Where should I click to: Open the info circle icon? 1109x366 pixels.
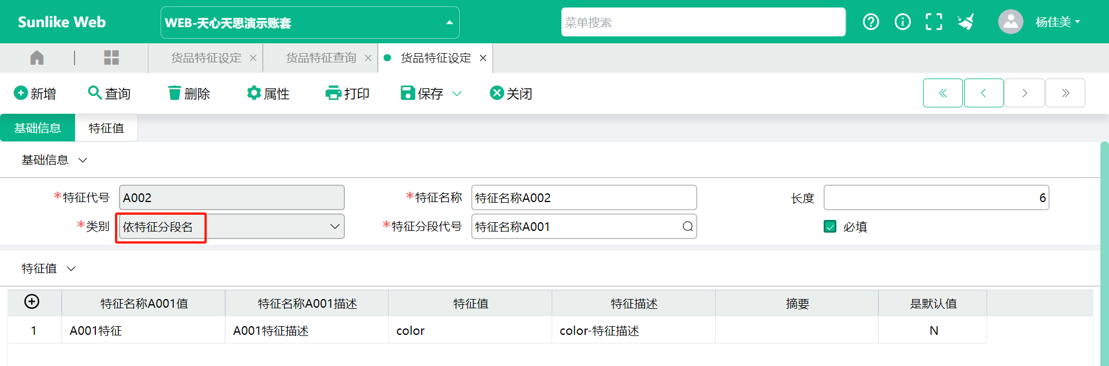point(902,22)
